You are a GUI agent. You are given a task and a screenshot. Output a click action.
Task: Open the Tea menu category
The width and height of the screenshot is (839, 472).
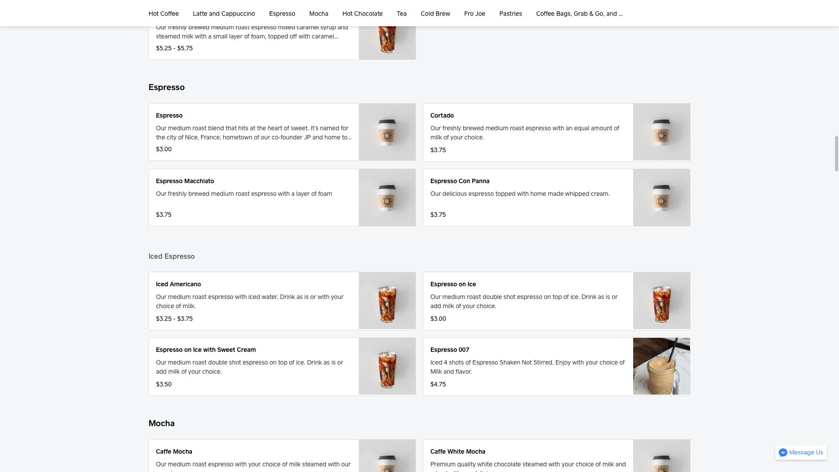click(x=402, y=14)
